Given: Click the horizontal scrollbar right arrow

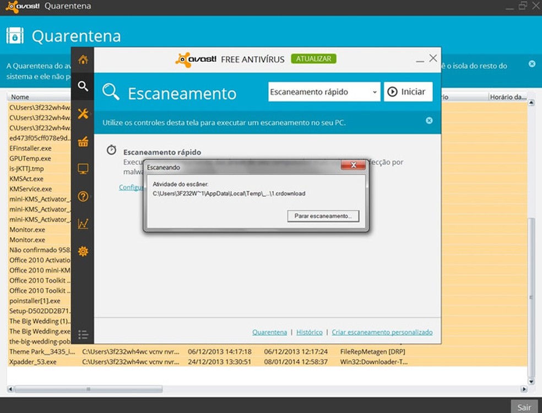Looking at the screenshot, I should point(524,389).
